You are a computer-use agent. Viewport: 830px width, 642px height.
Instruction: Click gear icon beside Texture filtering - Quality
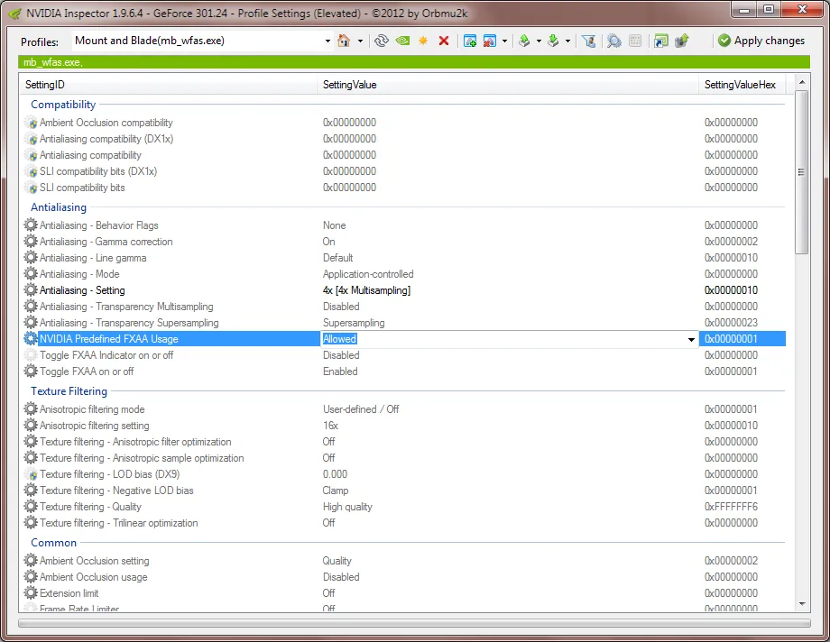pyautogui.click(x=31, y=506)
